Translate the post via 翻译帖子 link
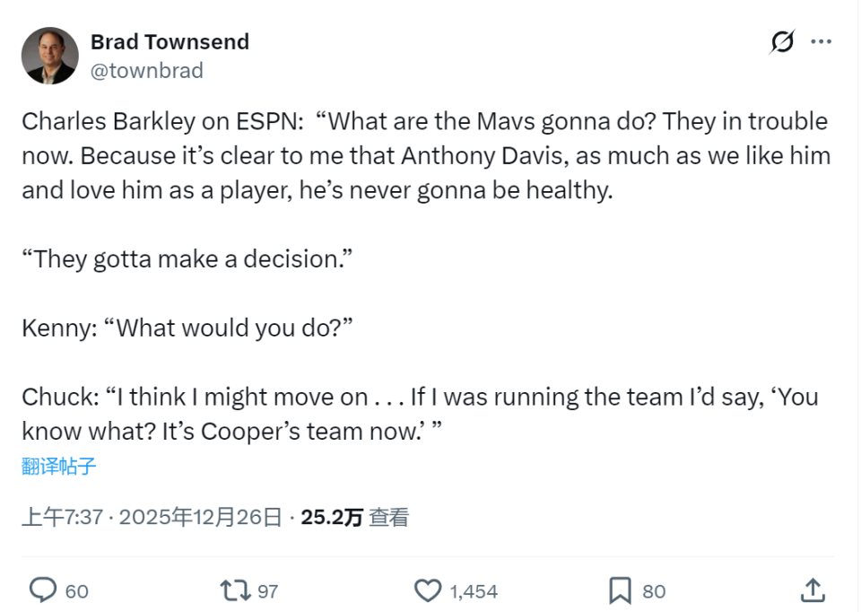The height and width of the screenshot is (612, 861). tap(59, 466)
